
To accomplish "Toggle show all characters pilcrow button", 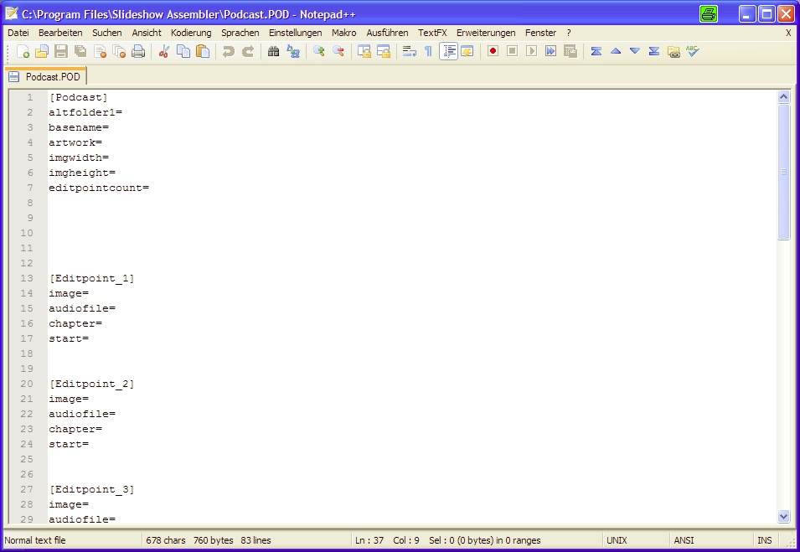I will pyautogui.click(x=429, y=52).
